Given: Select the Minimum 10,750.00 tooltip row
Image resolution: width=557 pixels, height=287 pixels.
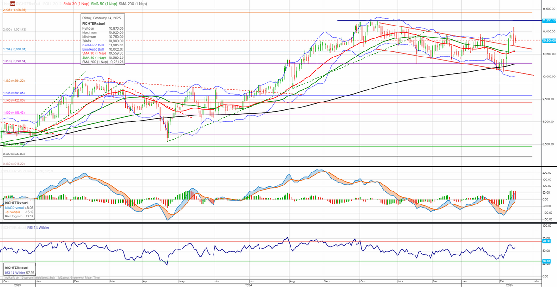Looking at the screenshot, I should point(103,37).
